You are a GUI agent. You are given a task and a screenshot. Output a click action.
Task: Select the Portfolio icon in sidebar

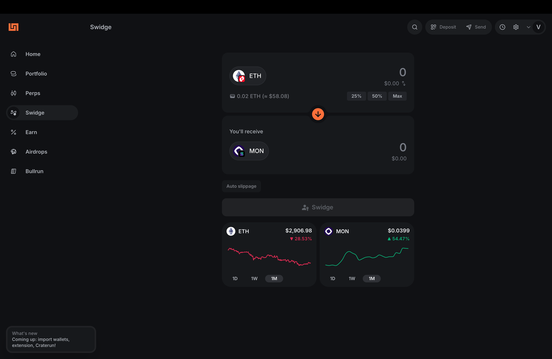[14, 73]
